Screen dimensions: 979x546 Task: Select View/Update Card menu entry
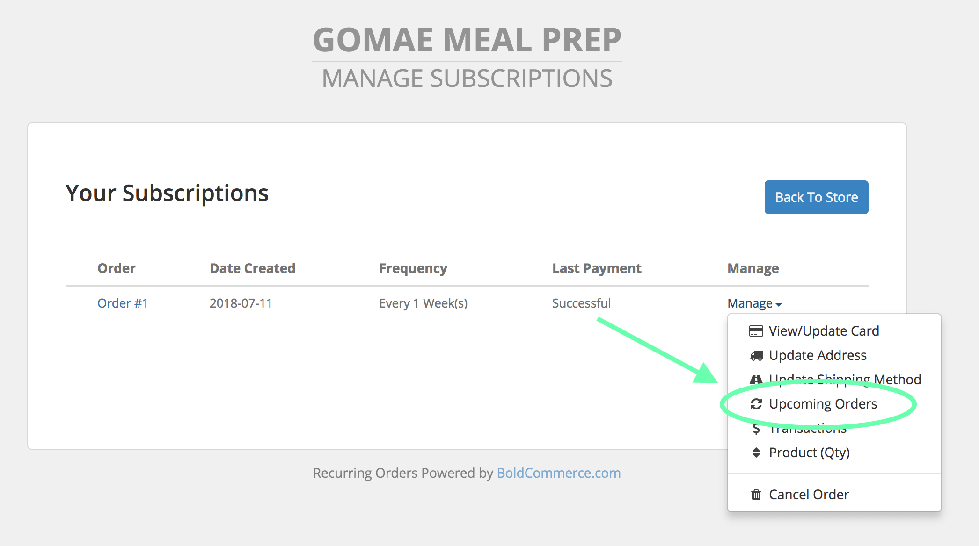[x=834, y=331]
